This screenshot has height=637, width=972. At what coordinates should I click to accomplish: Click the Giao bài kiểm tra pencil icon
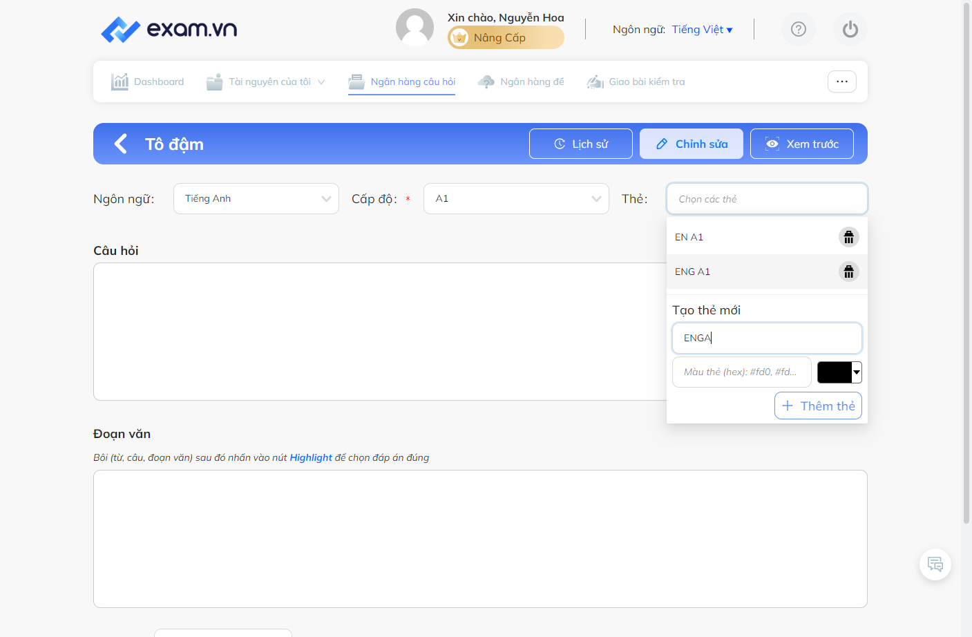595,82
